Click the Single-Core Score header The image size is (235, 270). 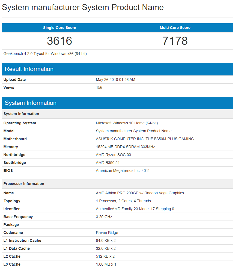pos(60,28)
